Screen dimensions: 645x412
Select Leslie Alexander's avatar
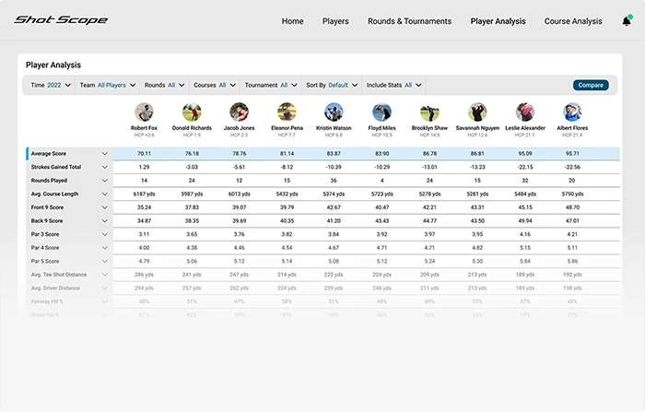[x=525, y=112]
